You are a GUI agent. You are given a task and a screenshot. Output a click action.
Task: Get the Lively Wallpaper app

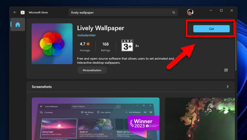211,29
